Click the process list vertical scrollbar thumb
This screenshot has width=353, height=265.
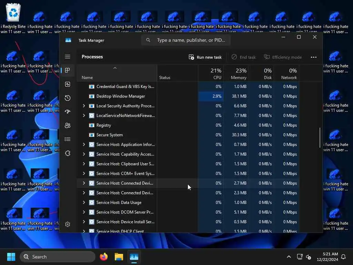320,138
